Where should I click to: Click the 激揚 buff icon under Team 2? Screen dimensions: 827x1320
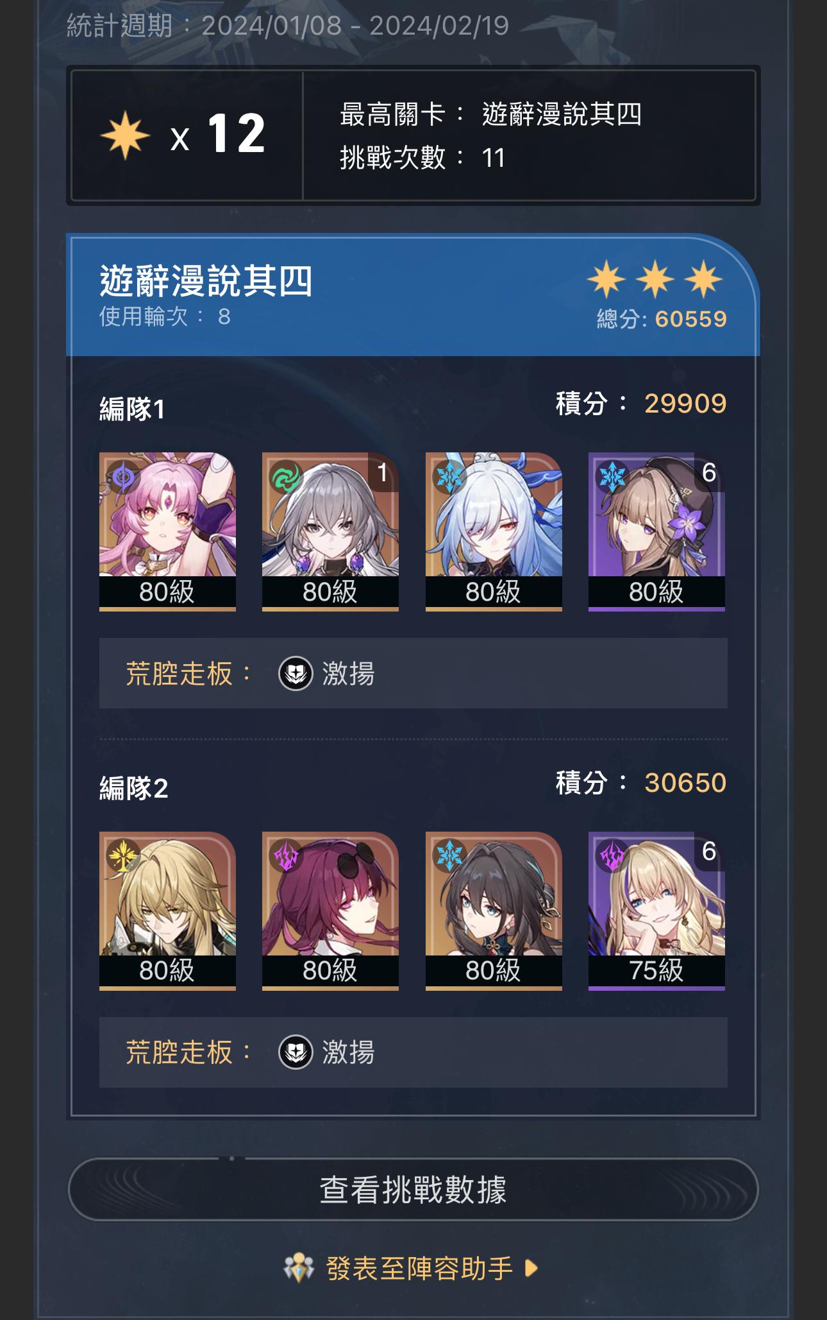pos(296,1052)
